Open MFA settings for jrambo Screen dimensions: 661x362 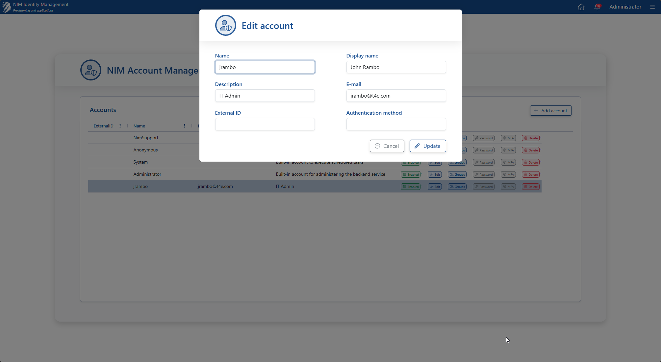[508, 187]
